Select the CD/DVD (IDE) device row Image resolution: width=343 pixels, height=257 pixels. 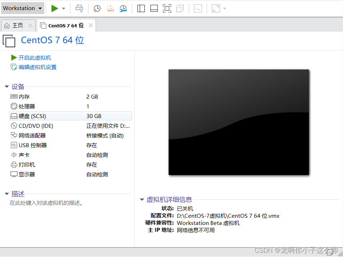(70, 126)
